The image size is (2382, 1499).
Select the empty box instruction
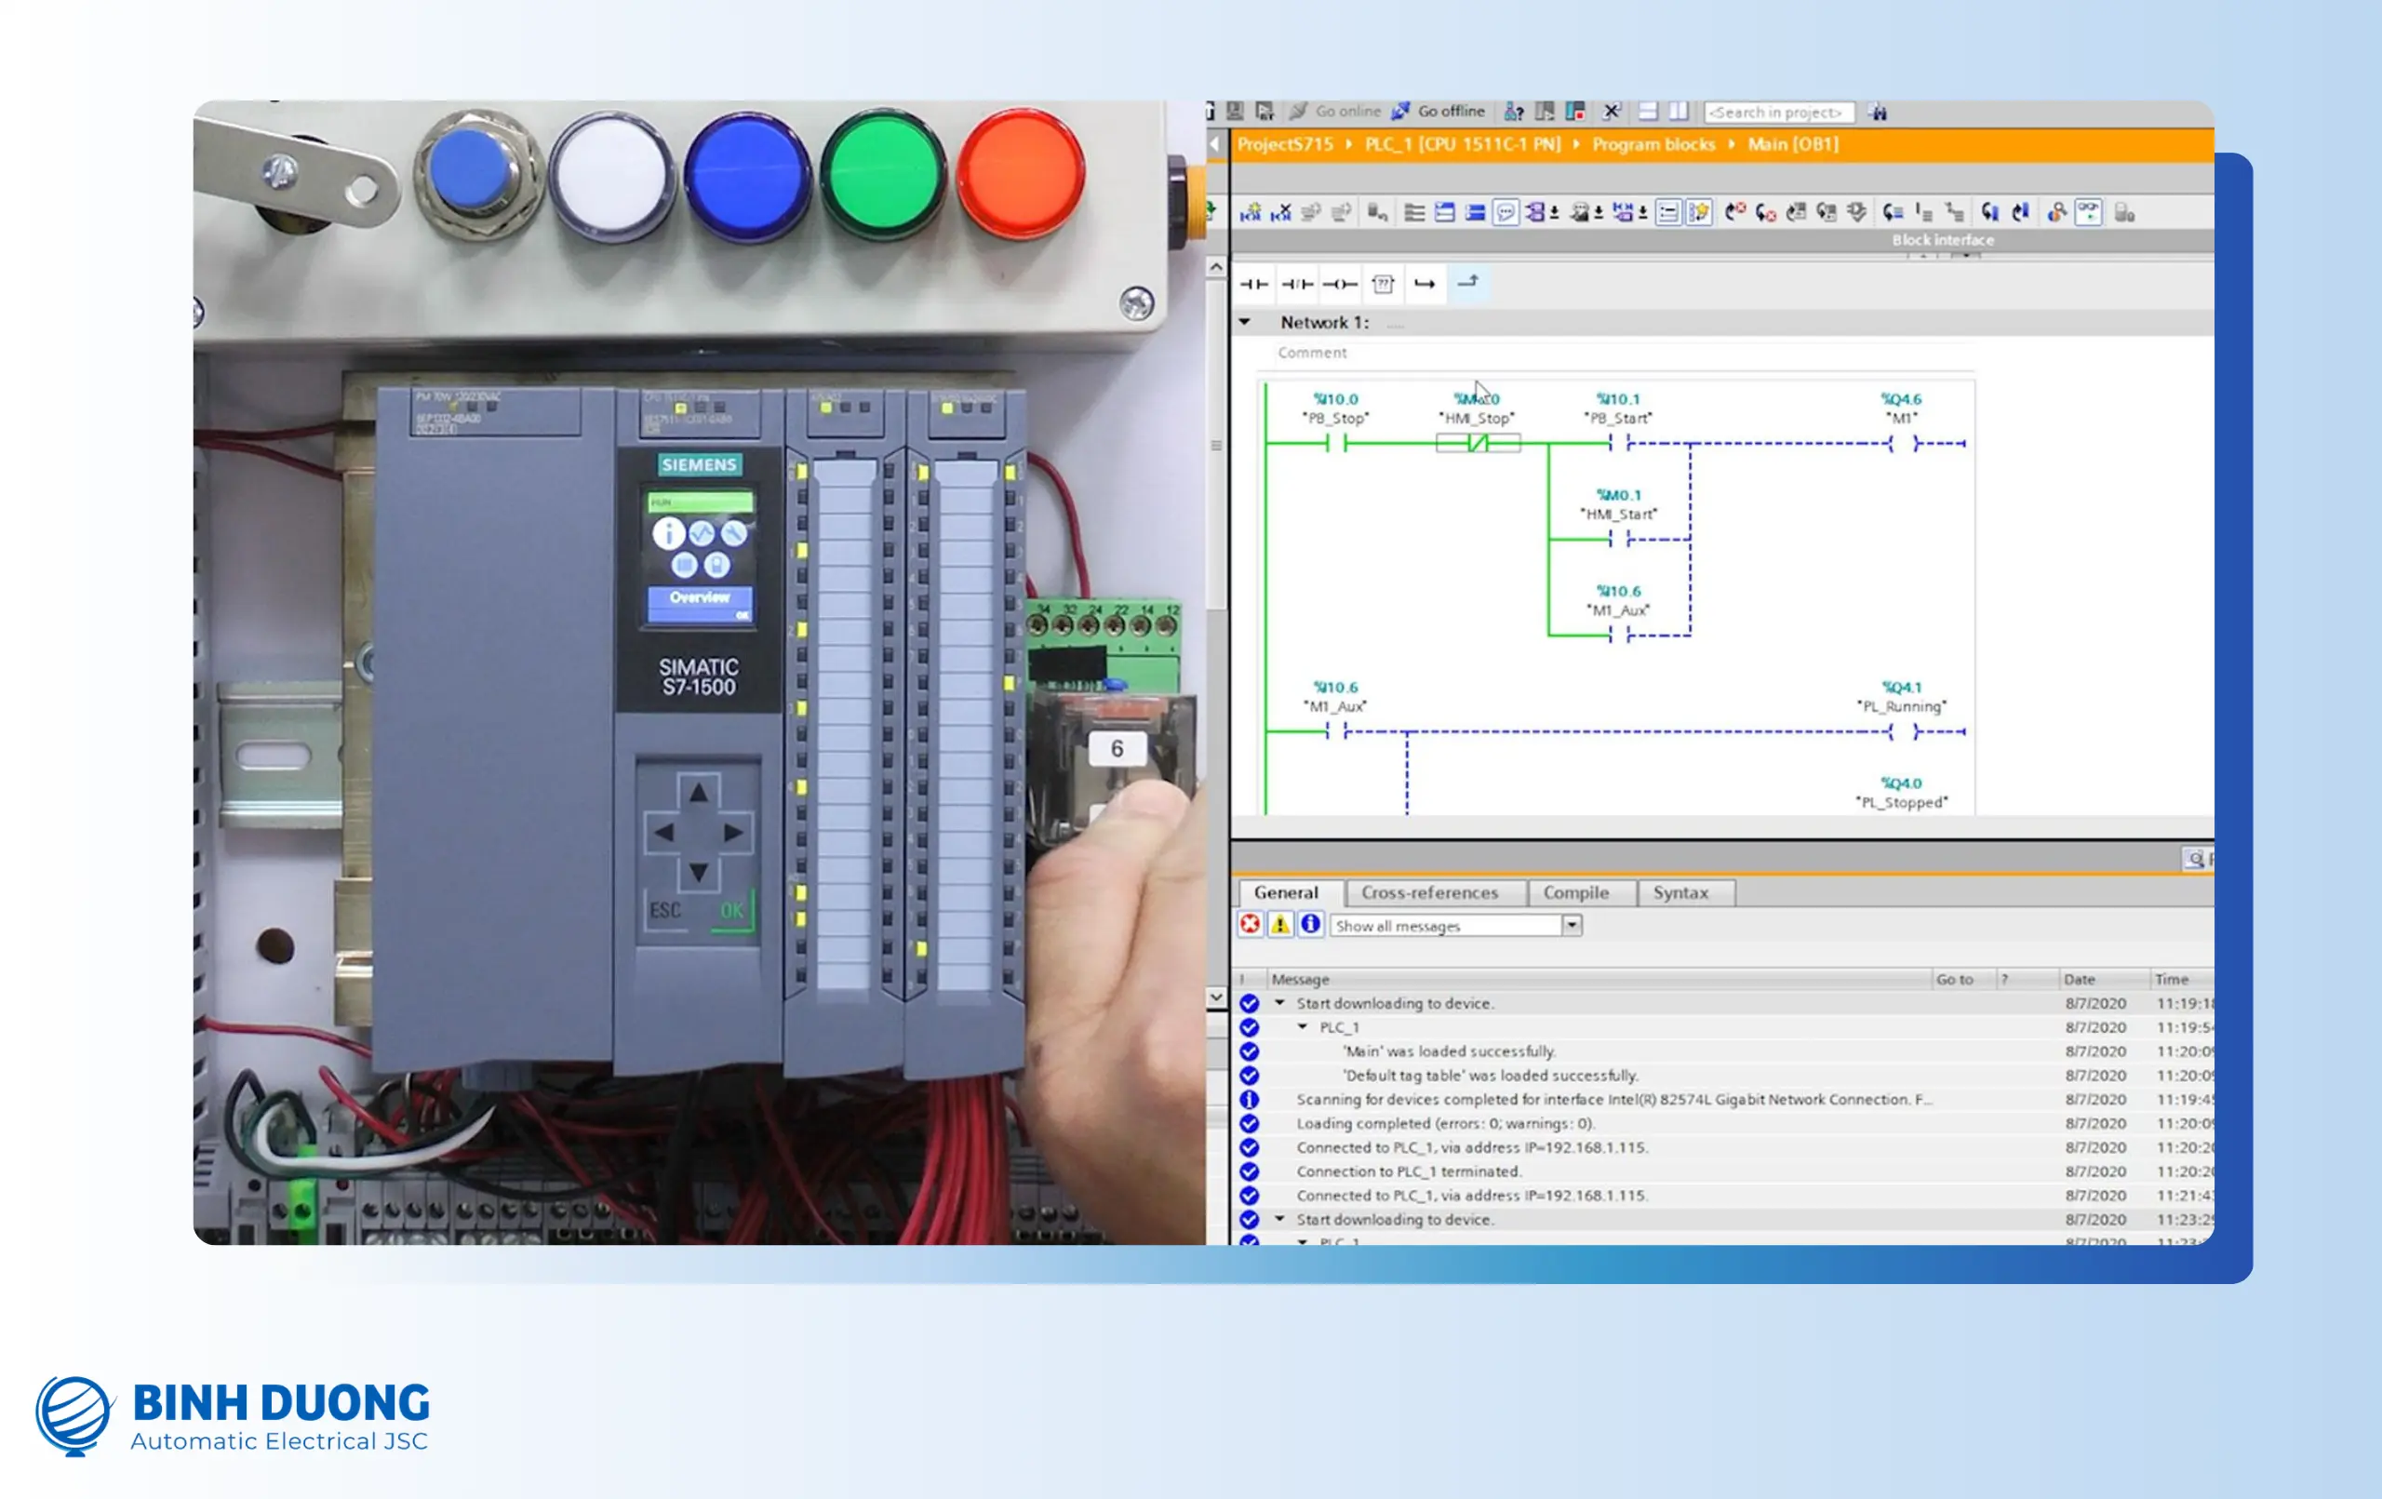pos(1383,284)
